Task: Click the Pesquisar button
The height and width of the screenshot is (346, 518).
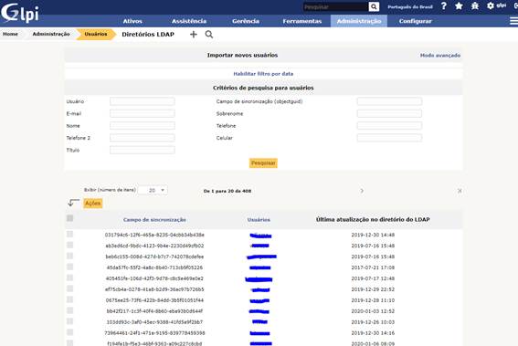Action: coord(263,163)
